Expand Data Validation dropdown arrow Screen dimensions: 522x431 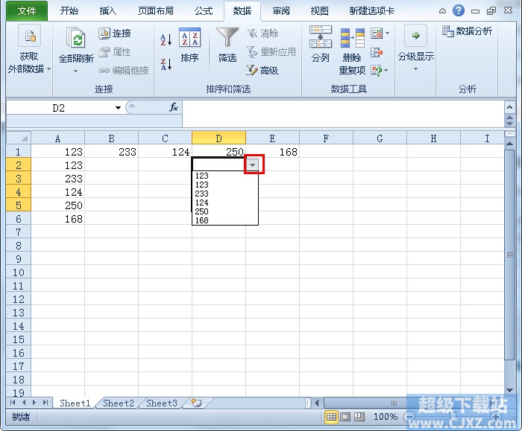point(387,33)
